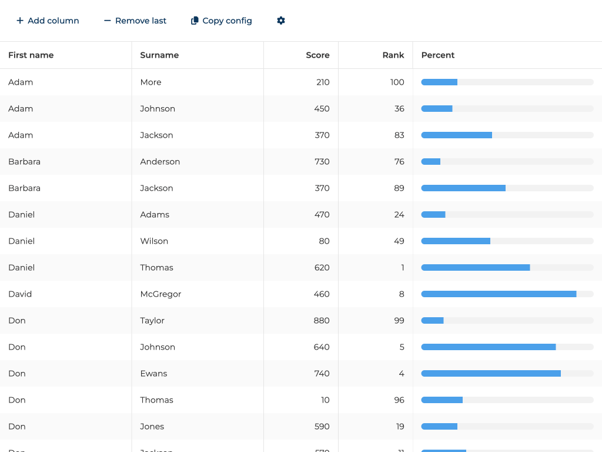
Task: Click the Rank column header
Action: point(393,55)
